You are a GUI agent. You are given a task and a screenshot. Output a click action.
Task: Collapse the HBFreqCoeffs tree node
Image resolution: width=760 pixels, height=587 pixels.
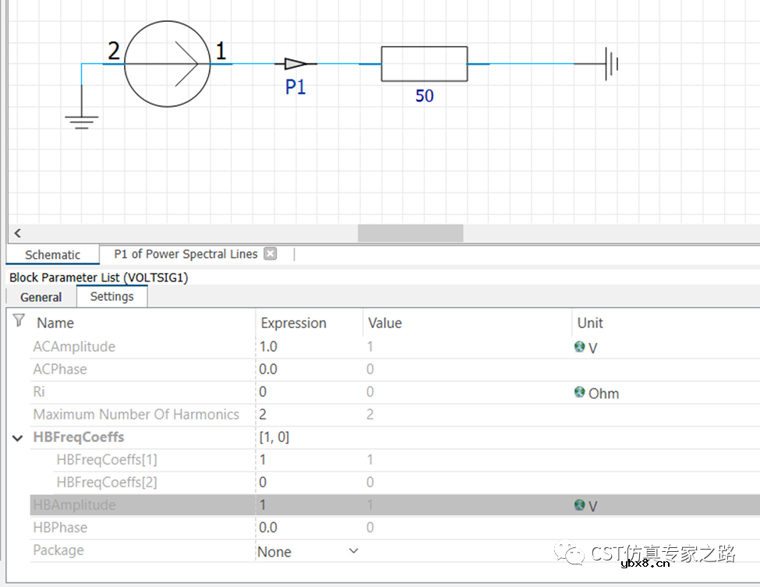pos(18,438)
